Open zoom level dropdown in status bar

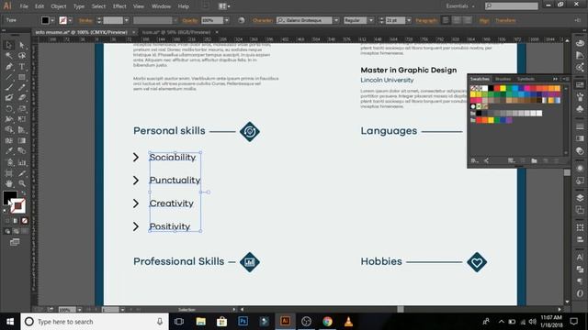point(79,310)
